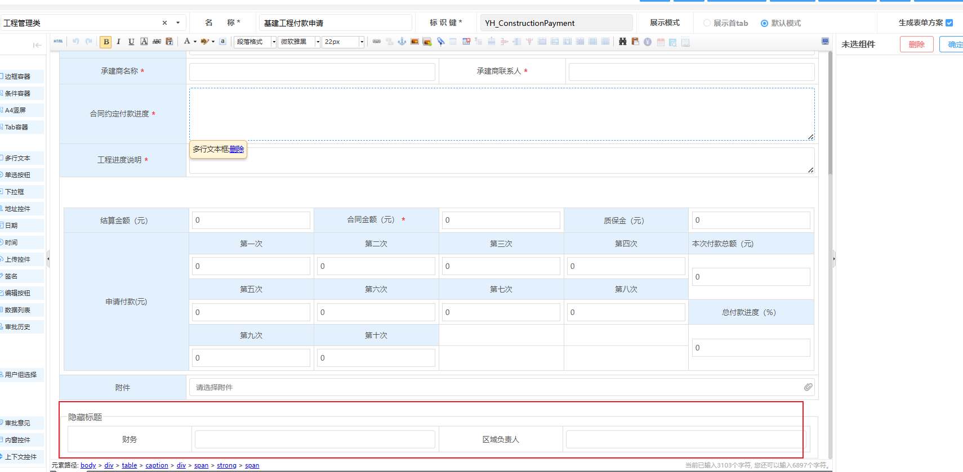Open the font color picker arrow
The image size is (963, 472).
pos(195,42)
